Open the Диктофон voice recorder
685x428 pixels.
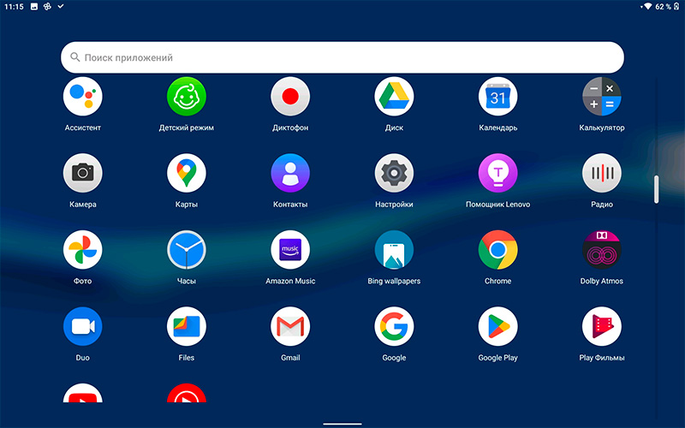pos(290,97)
